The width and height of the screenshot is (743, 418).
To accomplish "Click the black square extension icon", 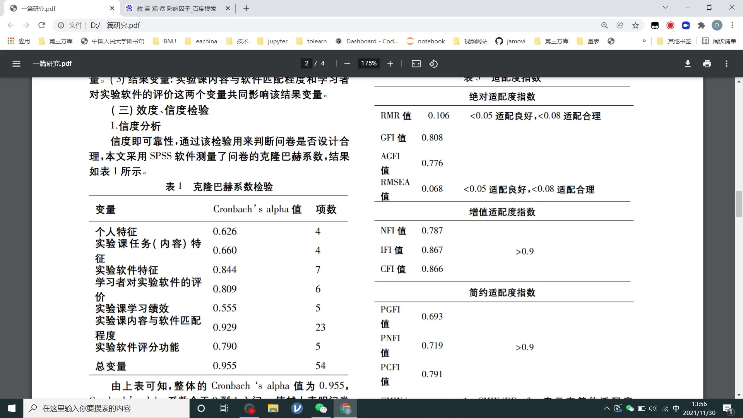I will tap(655, 25).
